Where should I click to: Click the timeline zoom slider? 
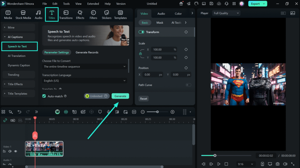[x=157, y=112]
